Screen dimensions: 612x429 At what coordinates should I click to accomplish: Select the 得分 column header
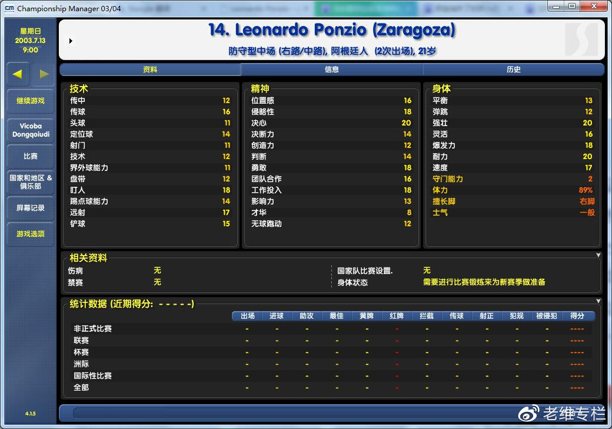click(x=577, y=316)
